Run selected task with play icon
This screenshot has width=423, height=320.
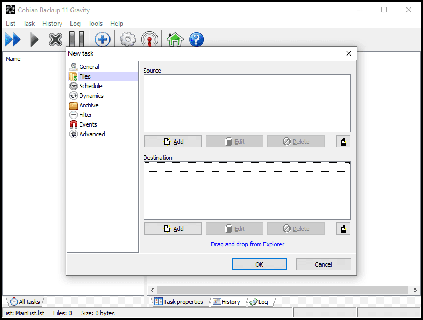click(x=34, y=40)
